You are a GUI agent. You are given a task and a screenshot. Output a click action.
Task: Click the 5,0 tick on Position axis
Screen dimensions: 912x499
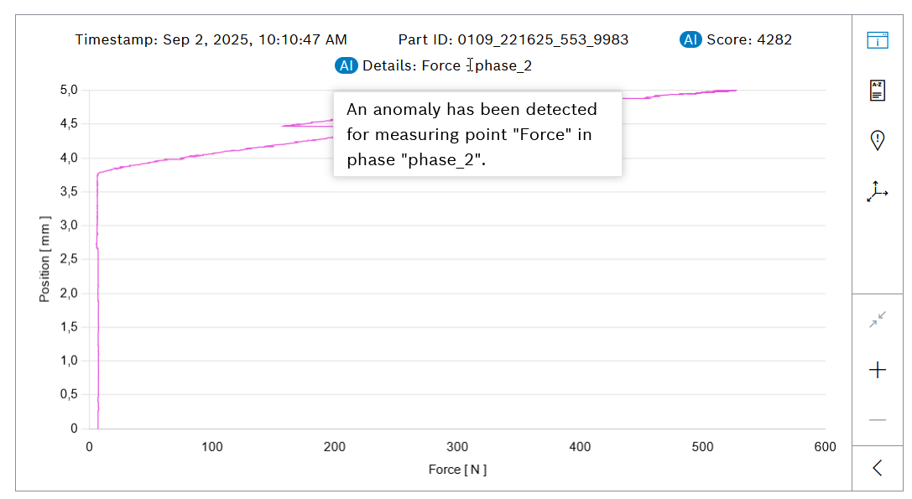click(x=68, y=91)
